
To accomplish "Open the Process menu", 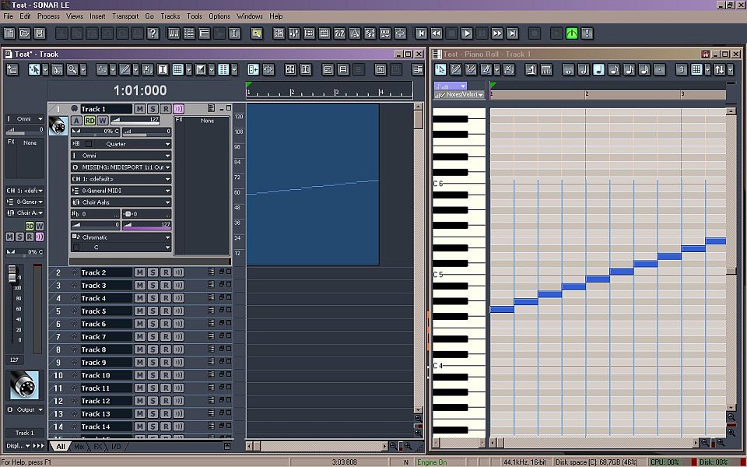I will click(x=48, y=16).
